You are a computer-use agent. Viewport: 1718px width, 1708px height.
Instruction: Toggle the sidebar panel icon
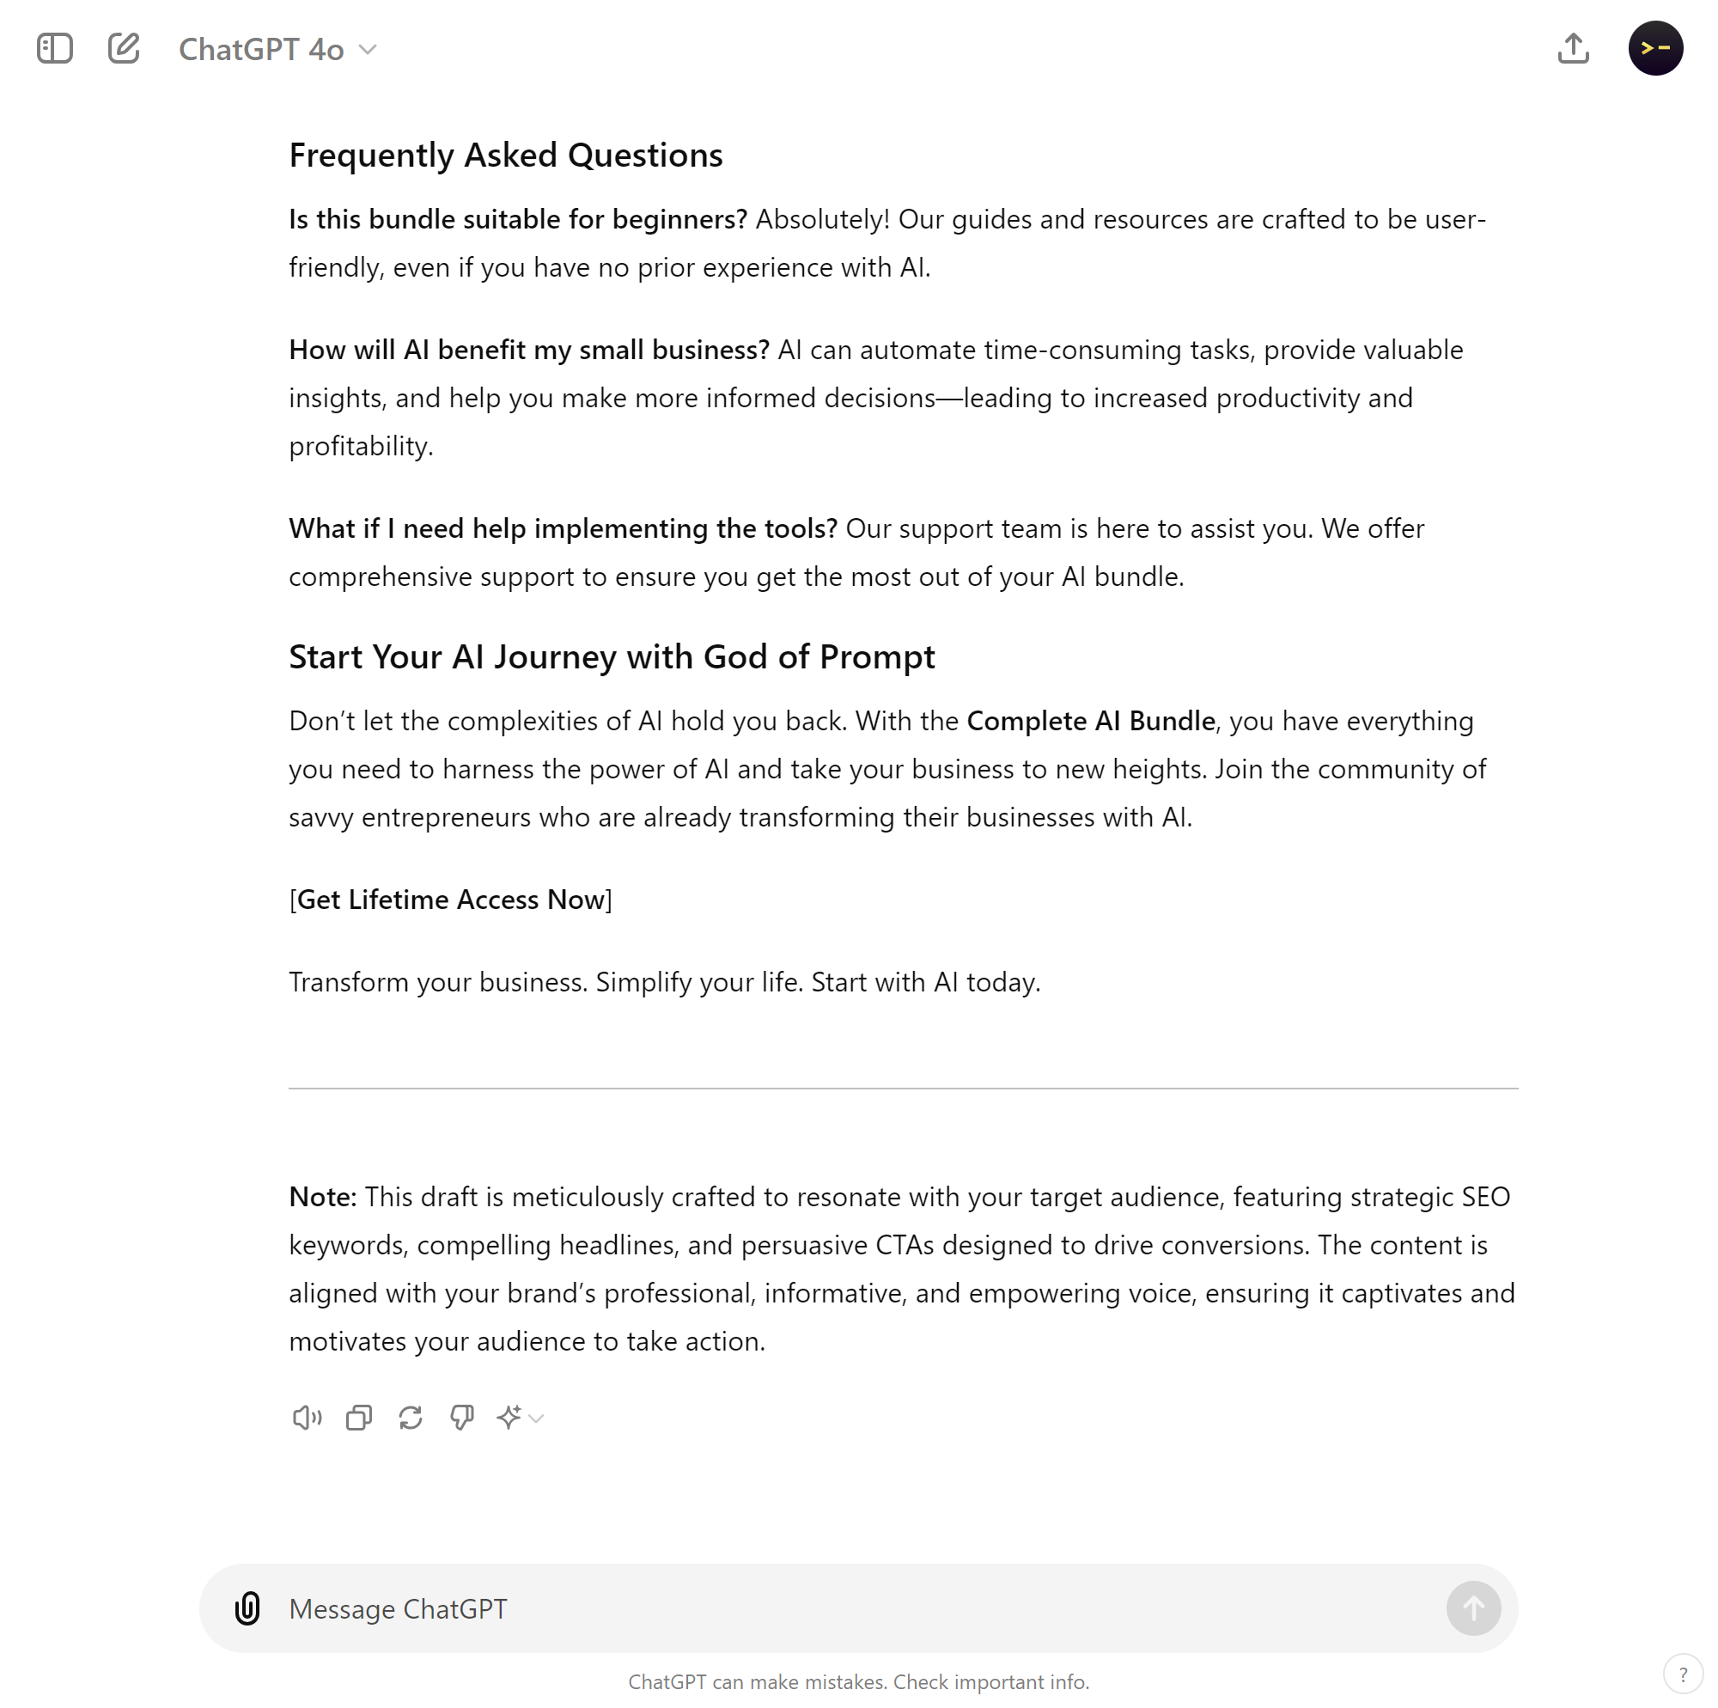(x=54, y=48)
